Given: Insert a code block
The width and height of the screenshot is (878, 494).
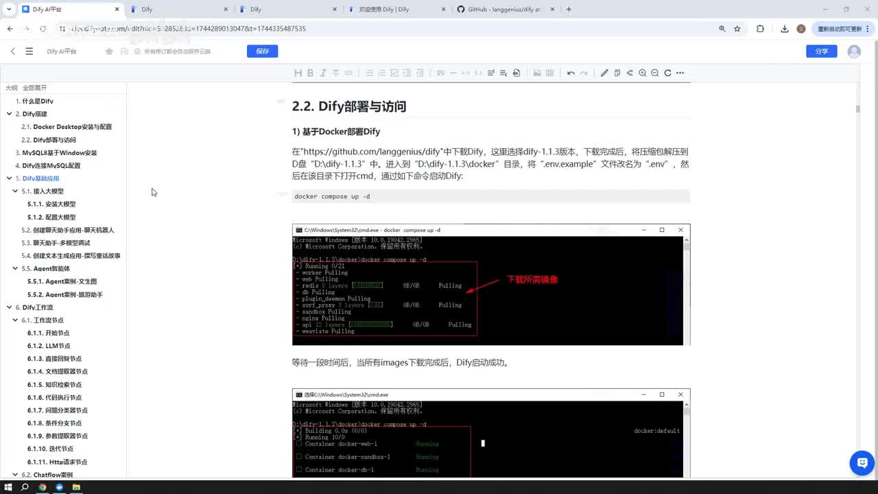Looking at the screenshot, I should click(466, 73).
